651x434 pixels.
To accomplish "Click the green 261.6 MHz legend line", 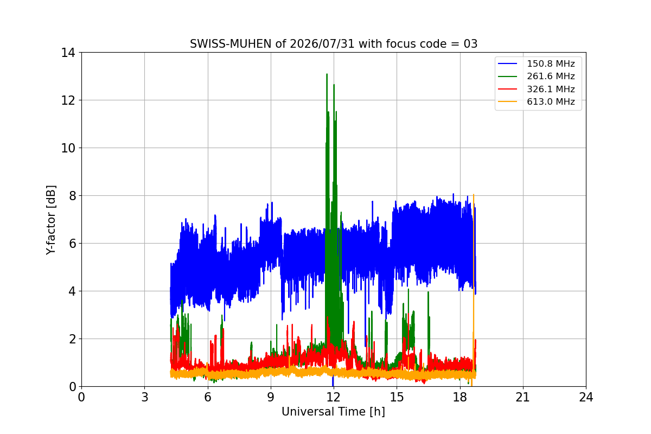I will [509, 76].
